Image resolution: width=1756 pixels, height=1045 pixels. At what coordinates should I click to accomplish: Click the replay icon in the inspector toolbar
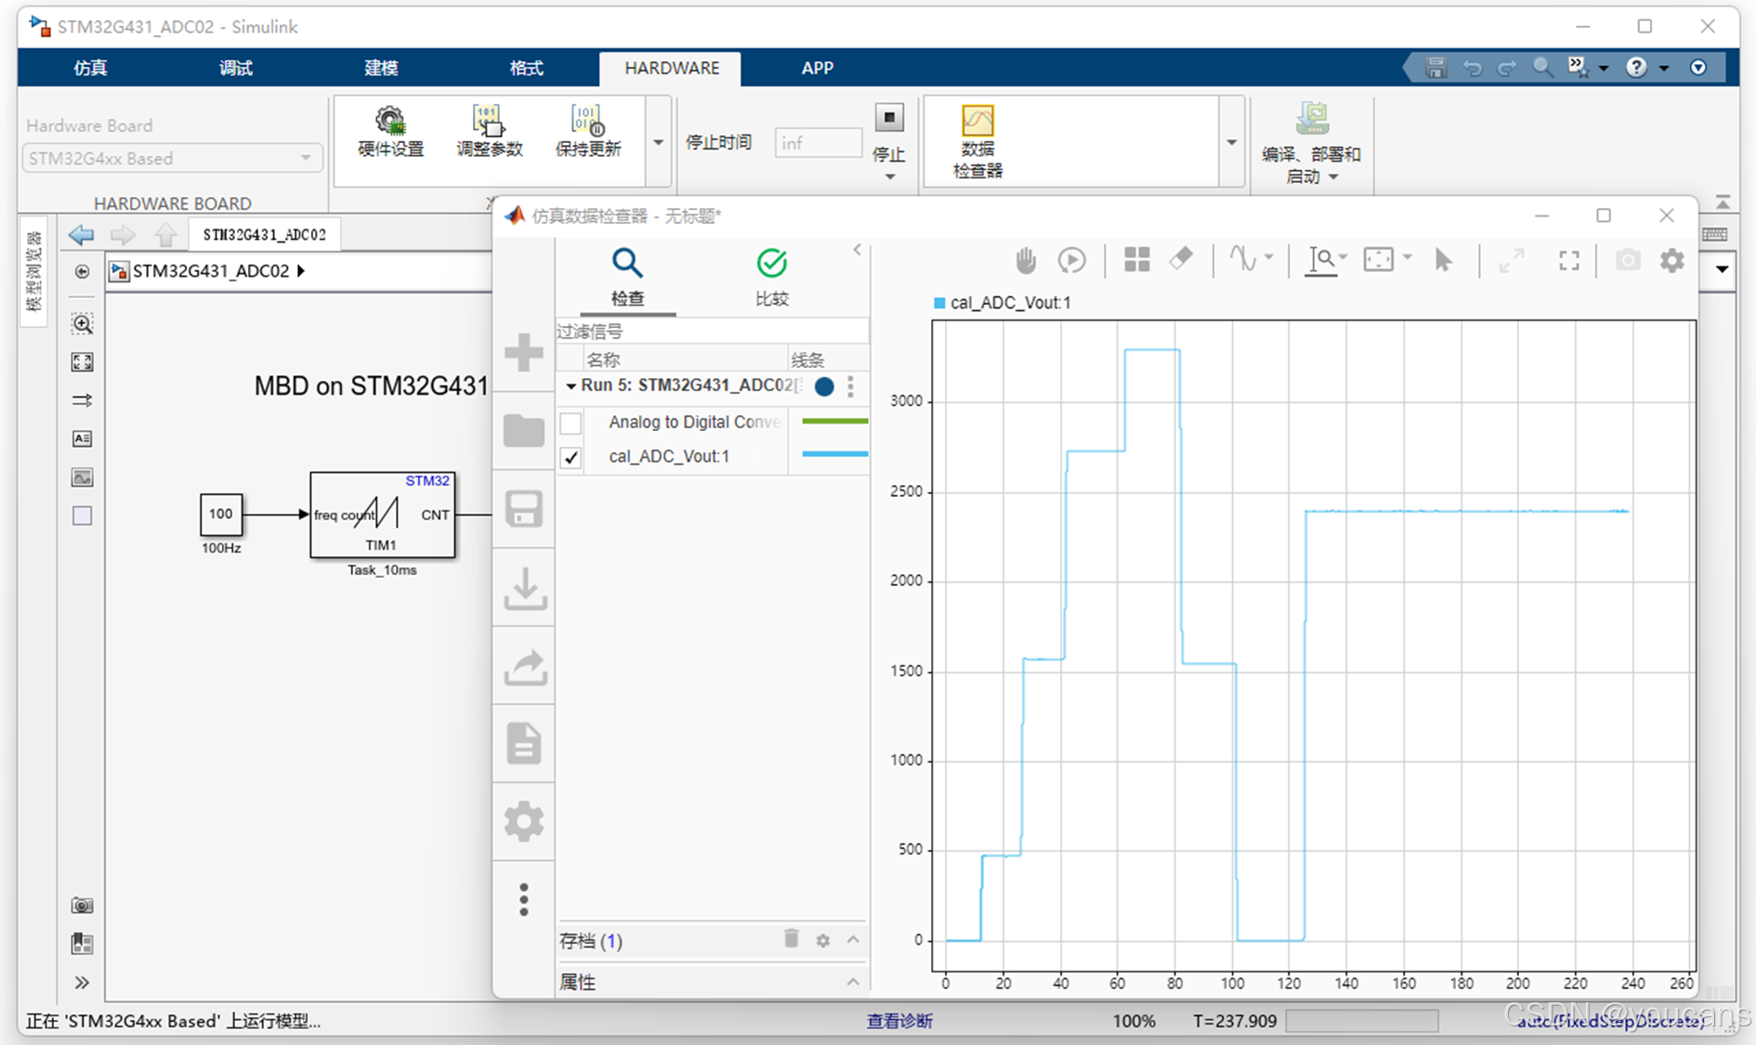1072,260
